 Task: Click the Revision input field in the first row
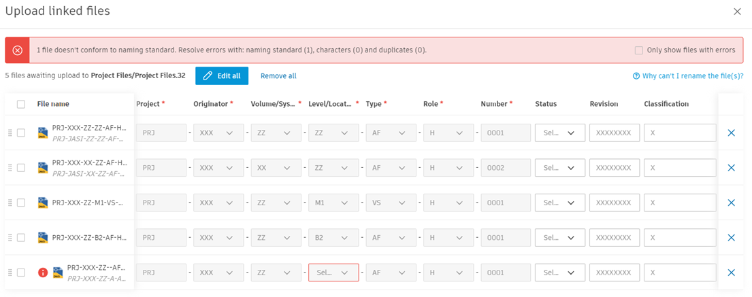tap(614, 133)
